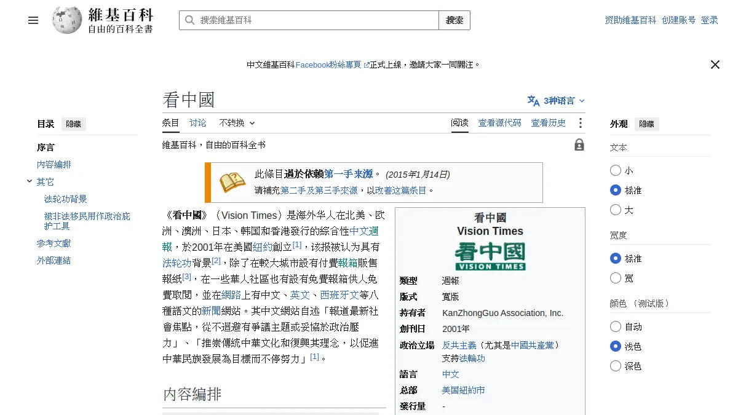Select the 阅读 read tab

(x=460, y=123)
